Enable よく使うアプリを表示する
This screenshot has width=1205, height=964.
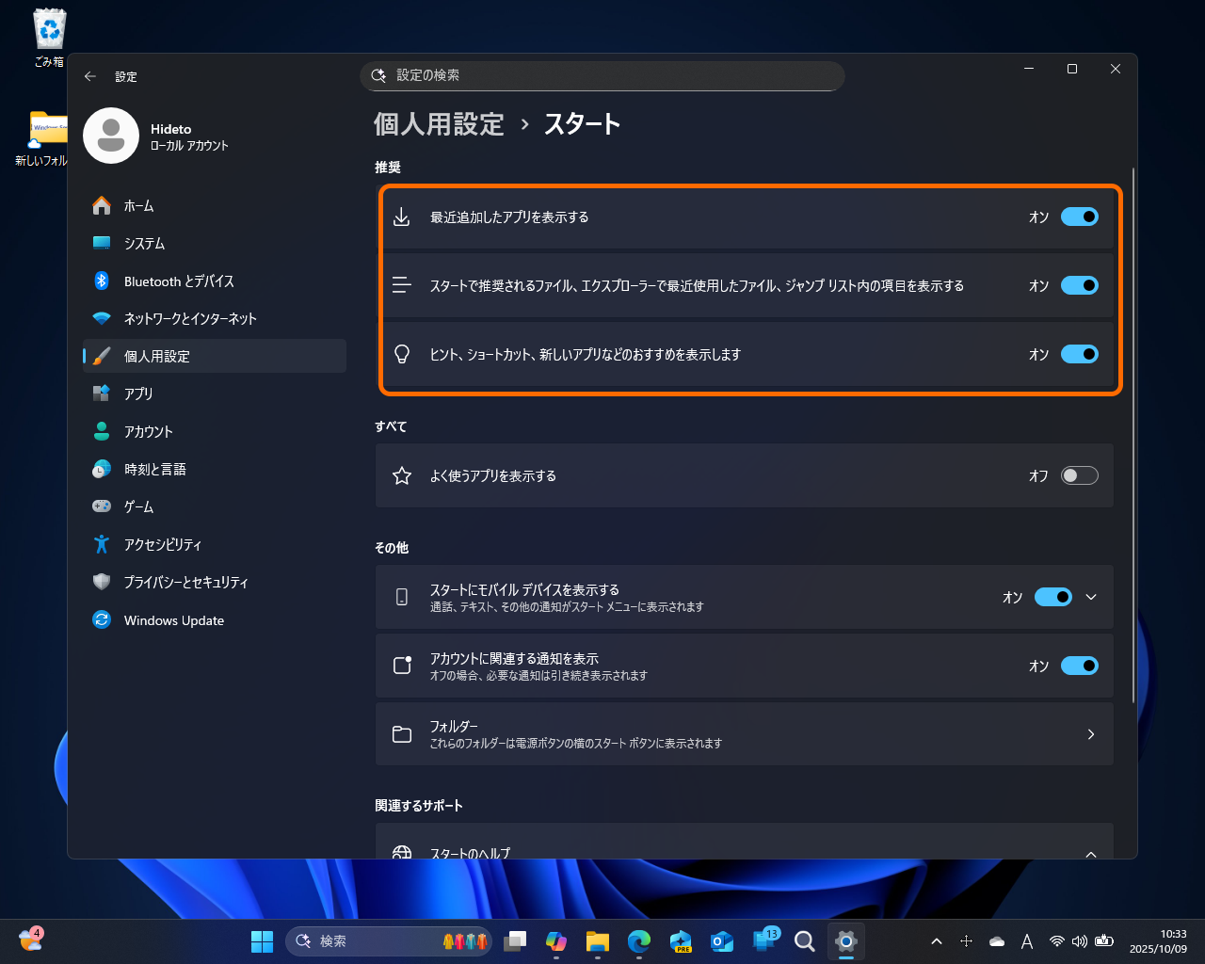pos(1080,475)
